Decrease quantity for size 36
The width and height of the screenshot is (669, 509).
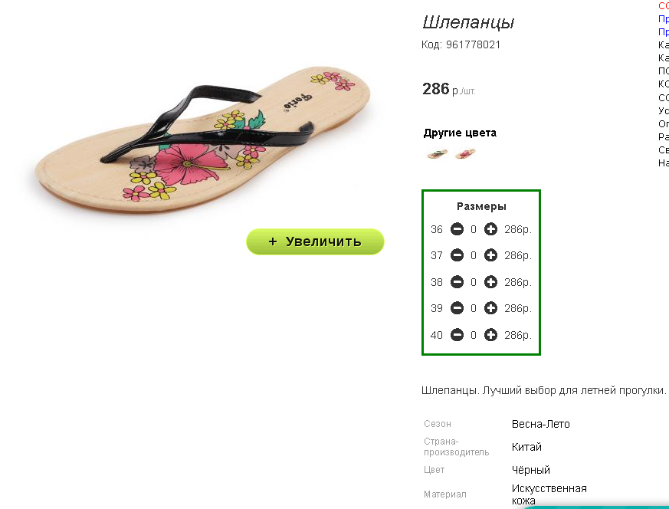pyautogui.click(x=457, y=229)
